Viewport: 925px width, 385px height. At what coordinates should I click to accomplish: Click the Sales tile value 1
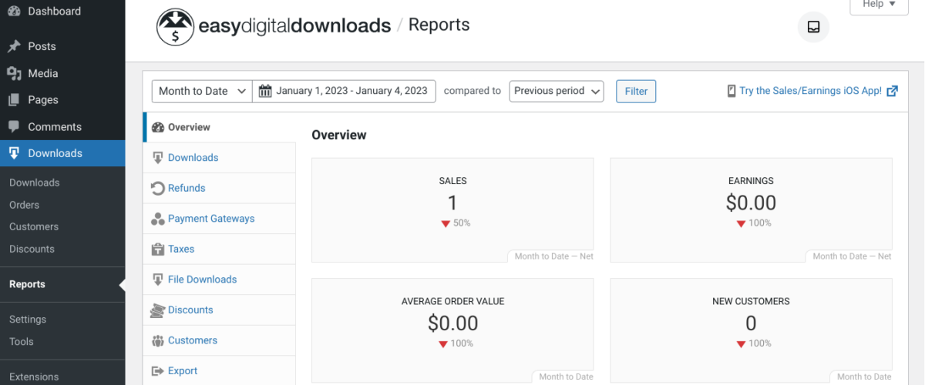[x=452, y=203]
